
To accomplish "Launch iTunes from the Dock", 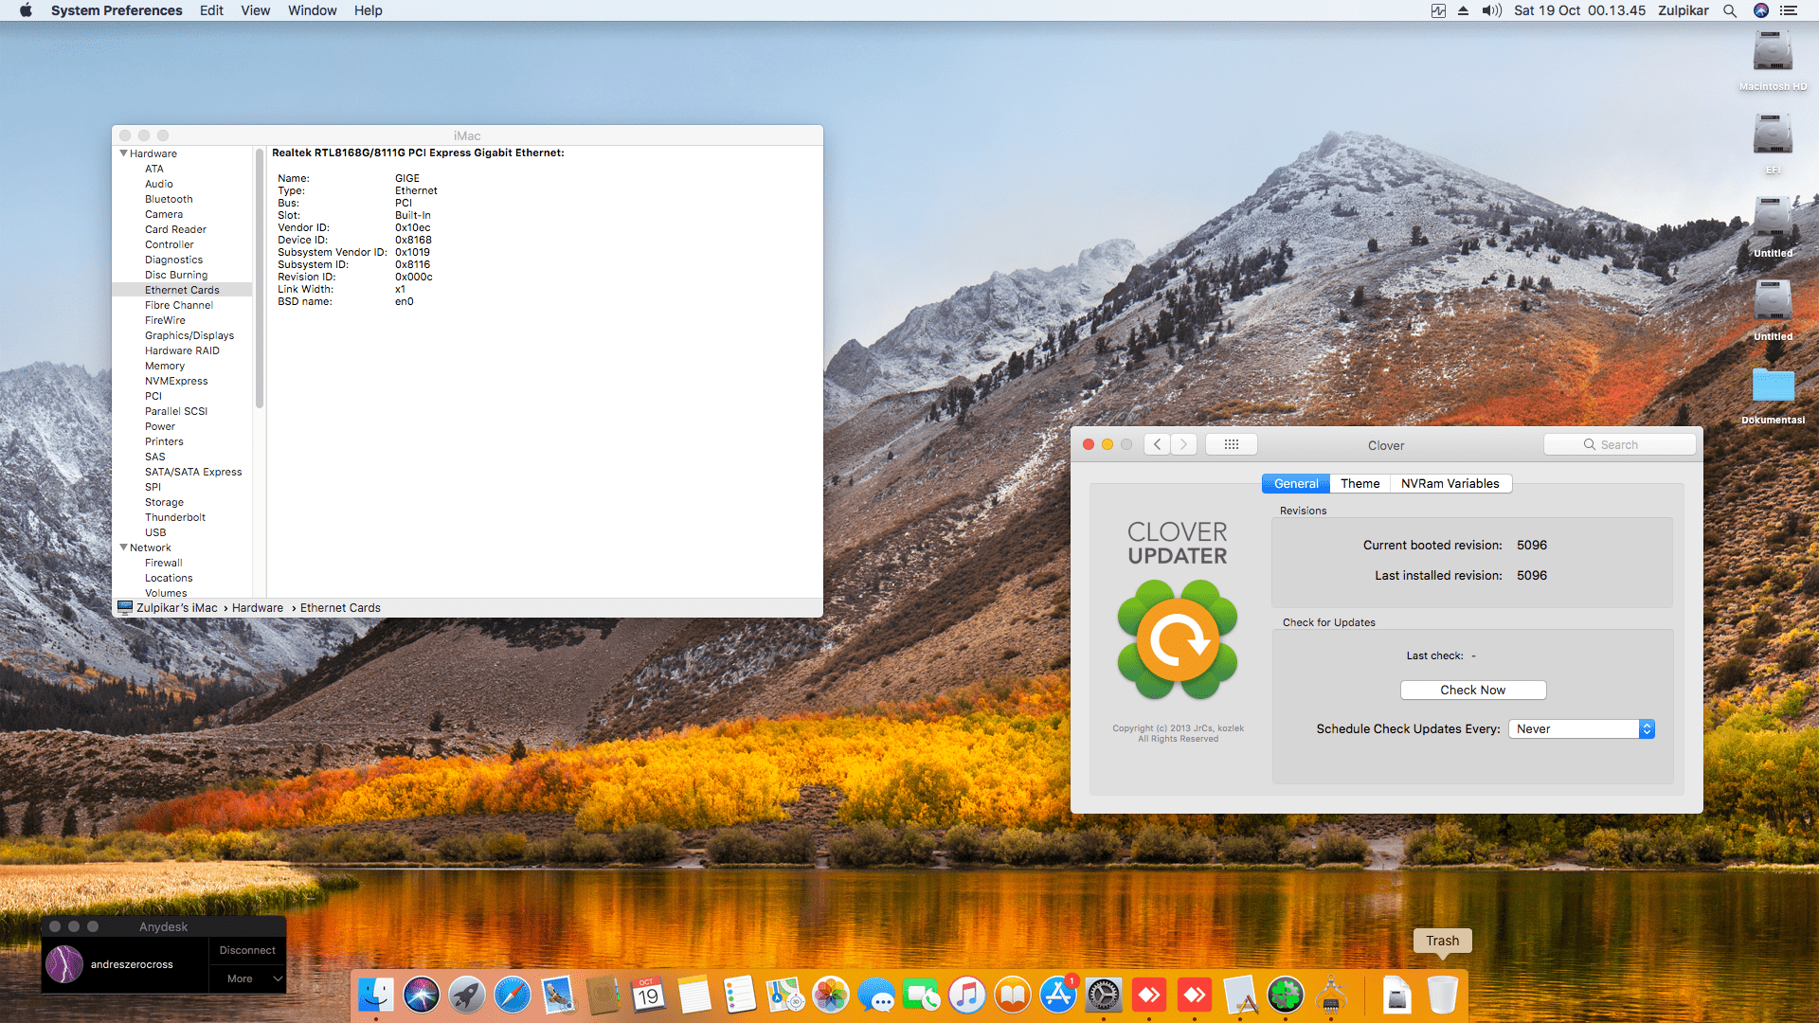I will pyautogui.click(x=967, y=996).
